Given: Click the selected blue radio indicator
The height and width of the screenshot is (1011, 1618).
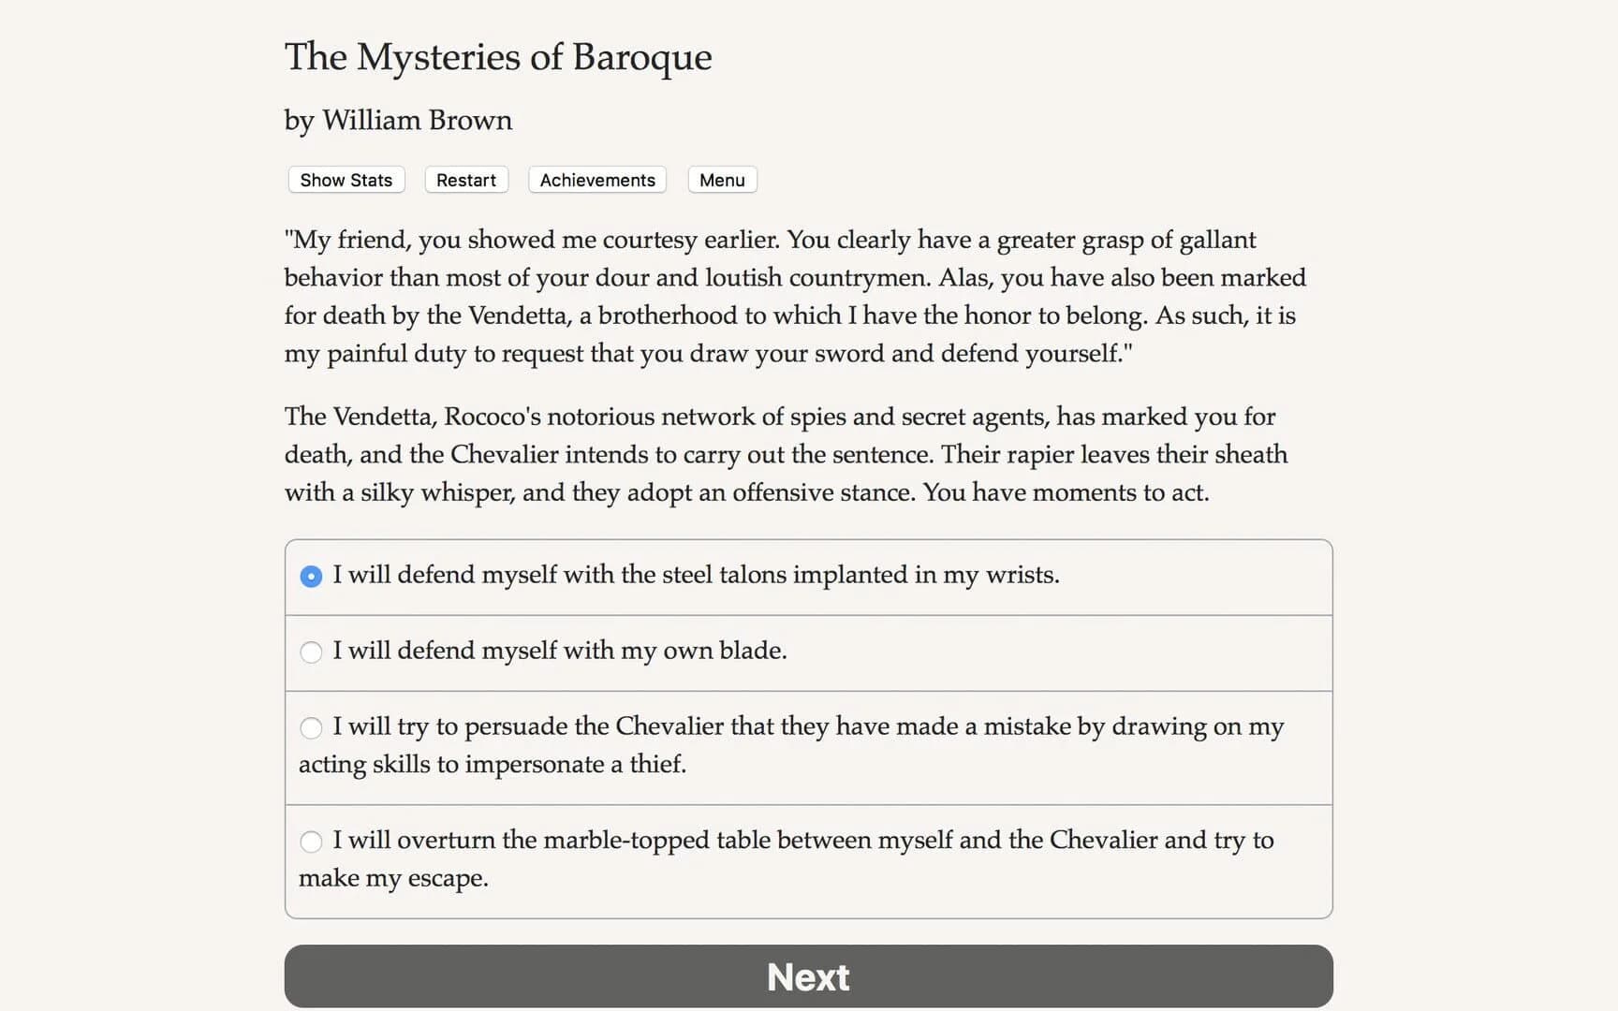Looking at the screenshot, I should pos(311,577).
